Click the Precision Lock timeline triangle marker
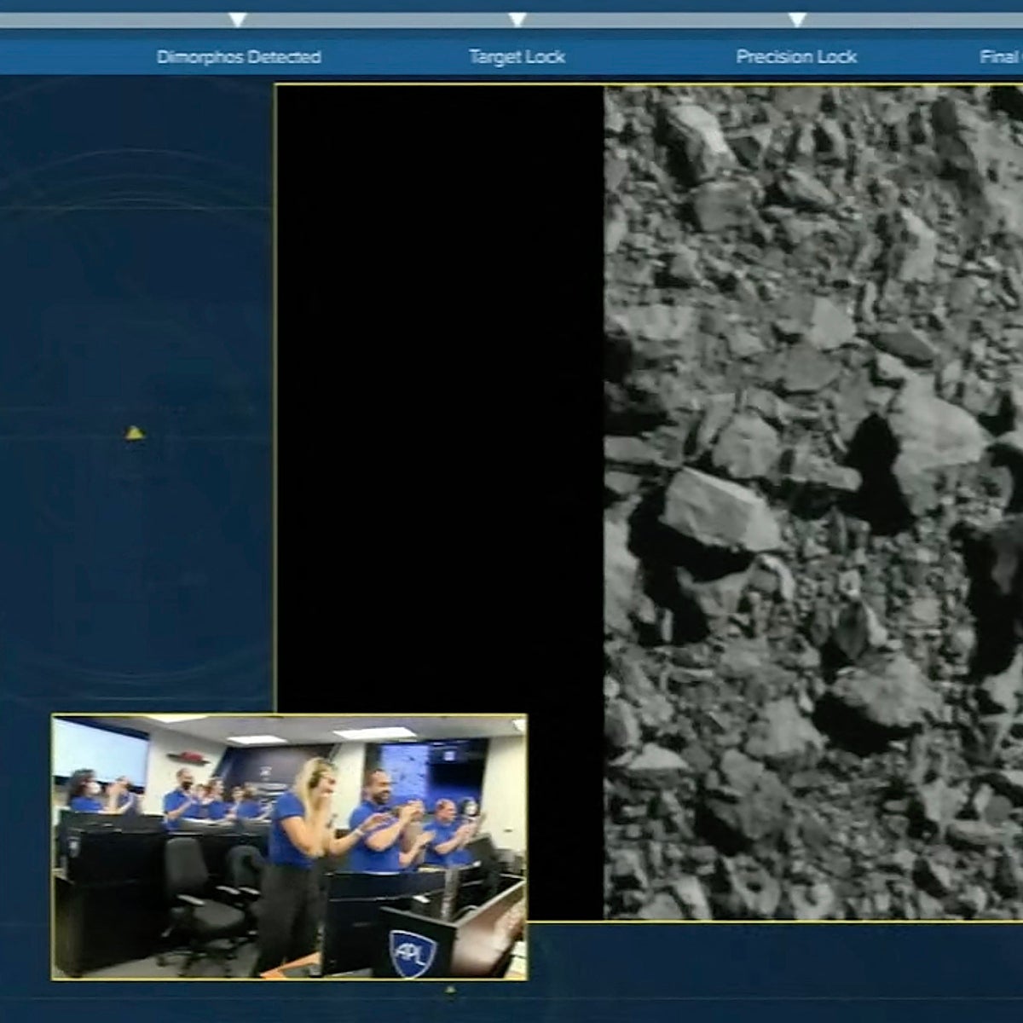The width and height of the screenshot is (1023, 1023). click(796, 19)
